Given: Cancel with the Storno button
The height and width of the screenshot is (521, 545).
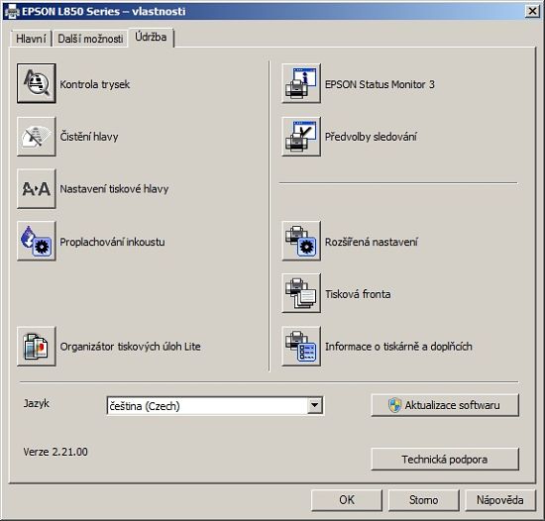Looking at the screenshot, I should click(x=424, y=500).
